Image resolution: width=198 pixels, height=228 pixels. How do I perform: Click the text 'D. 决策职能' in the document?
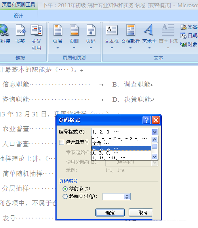pyautogui.click(x=131, y=100)
